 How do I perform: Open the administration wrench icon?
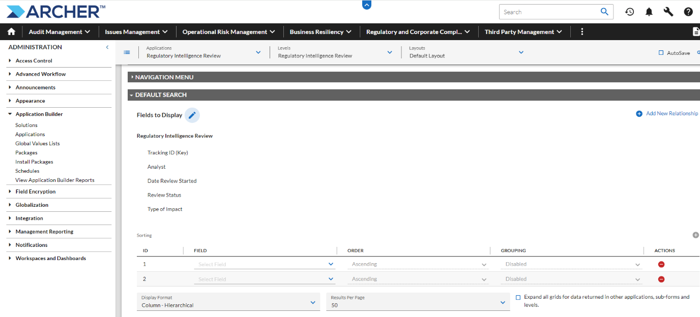668,12
